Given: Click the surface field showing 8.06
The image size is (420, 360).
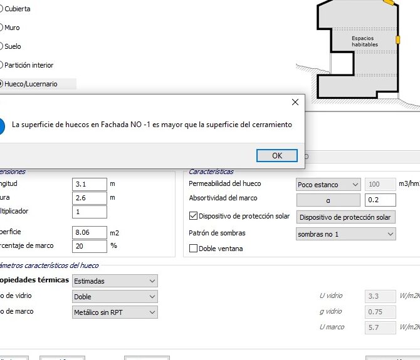Looking at the screenshot, I should 90,232.
